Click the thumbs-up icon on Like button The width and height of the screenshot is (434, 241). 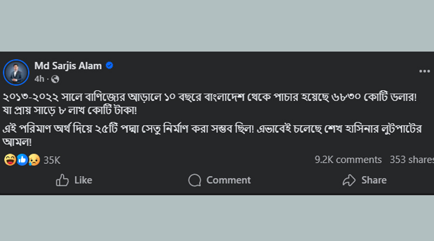(x=62, y=180)
